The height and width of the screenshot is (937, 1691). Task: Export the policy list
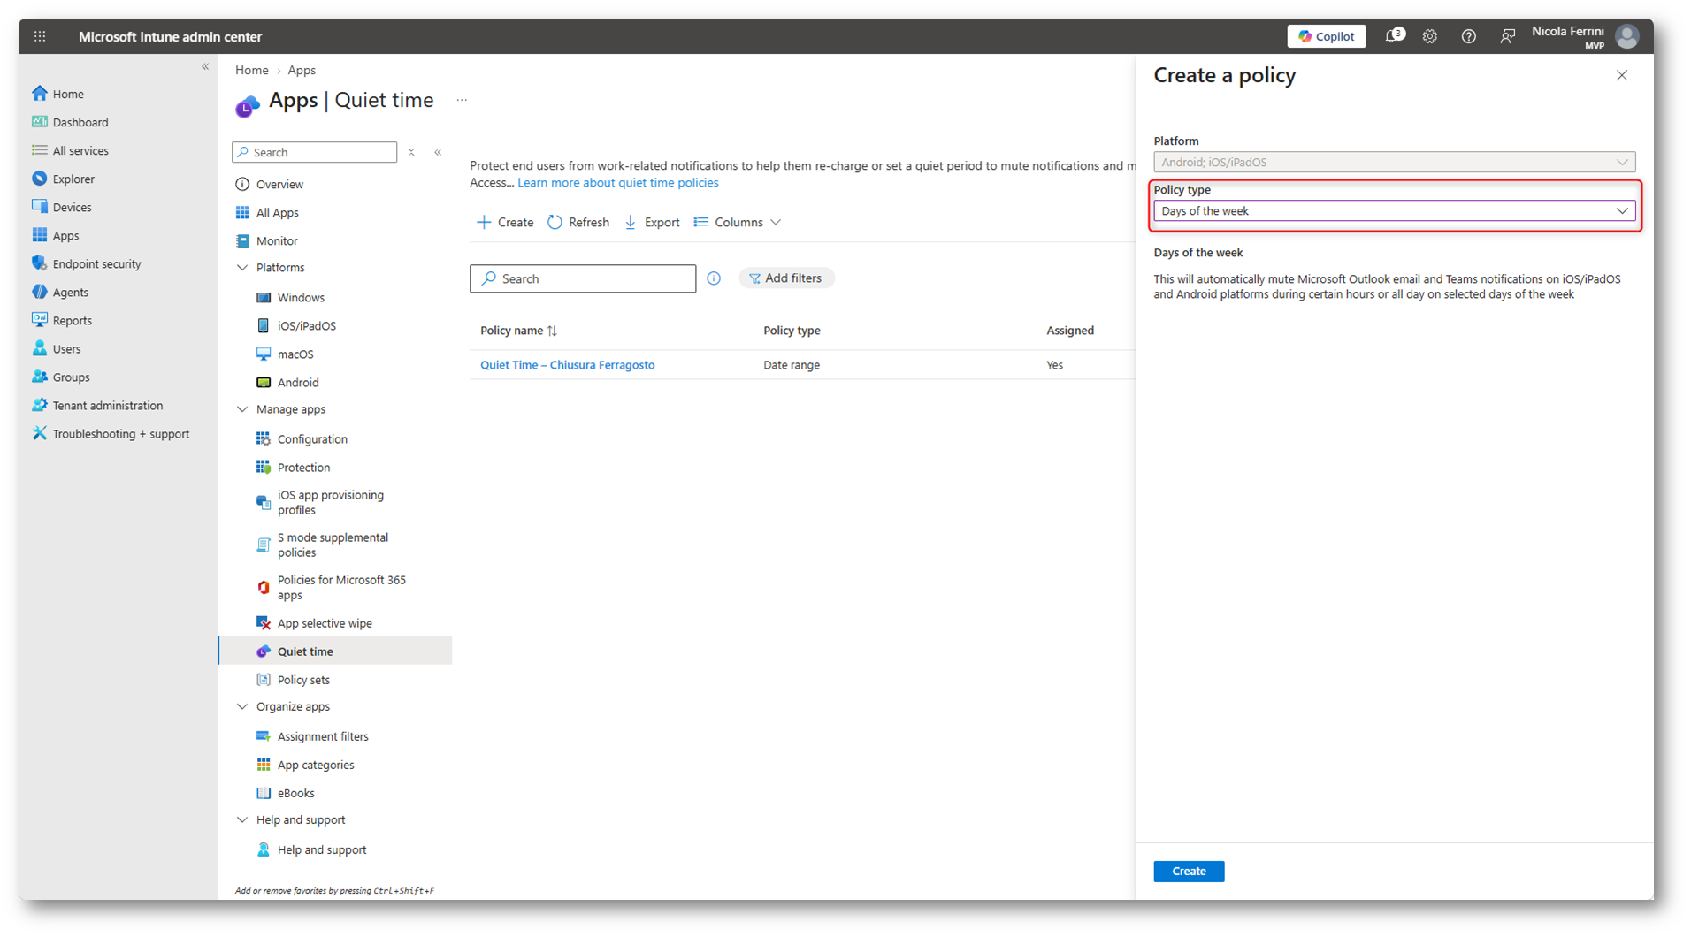652,222
